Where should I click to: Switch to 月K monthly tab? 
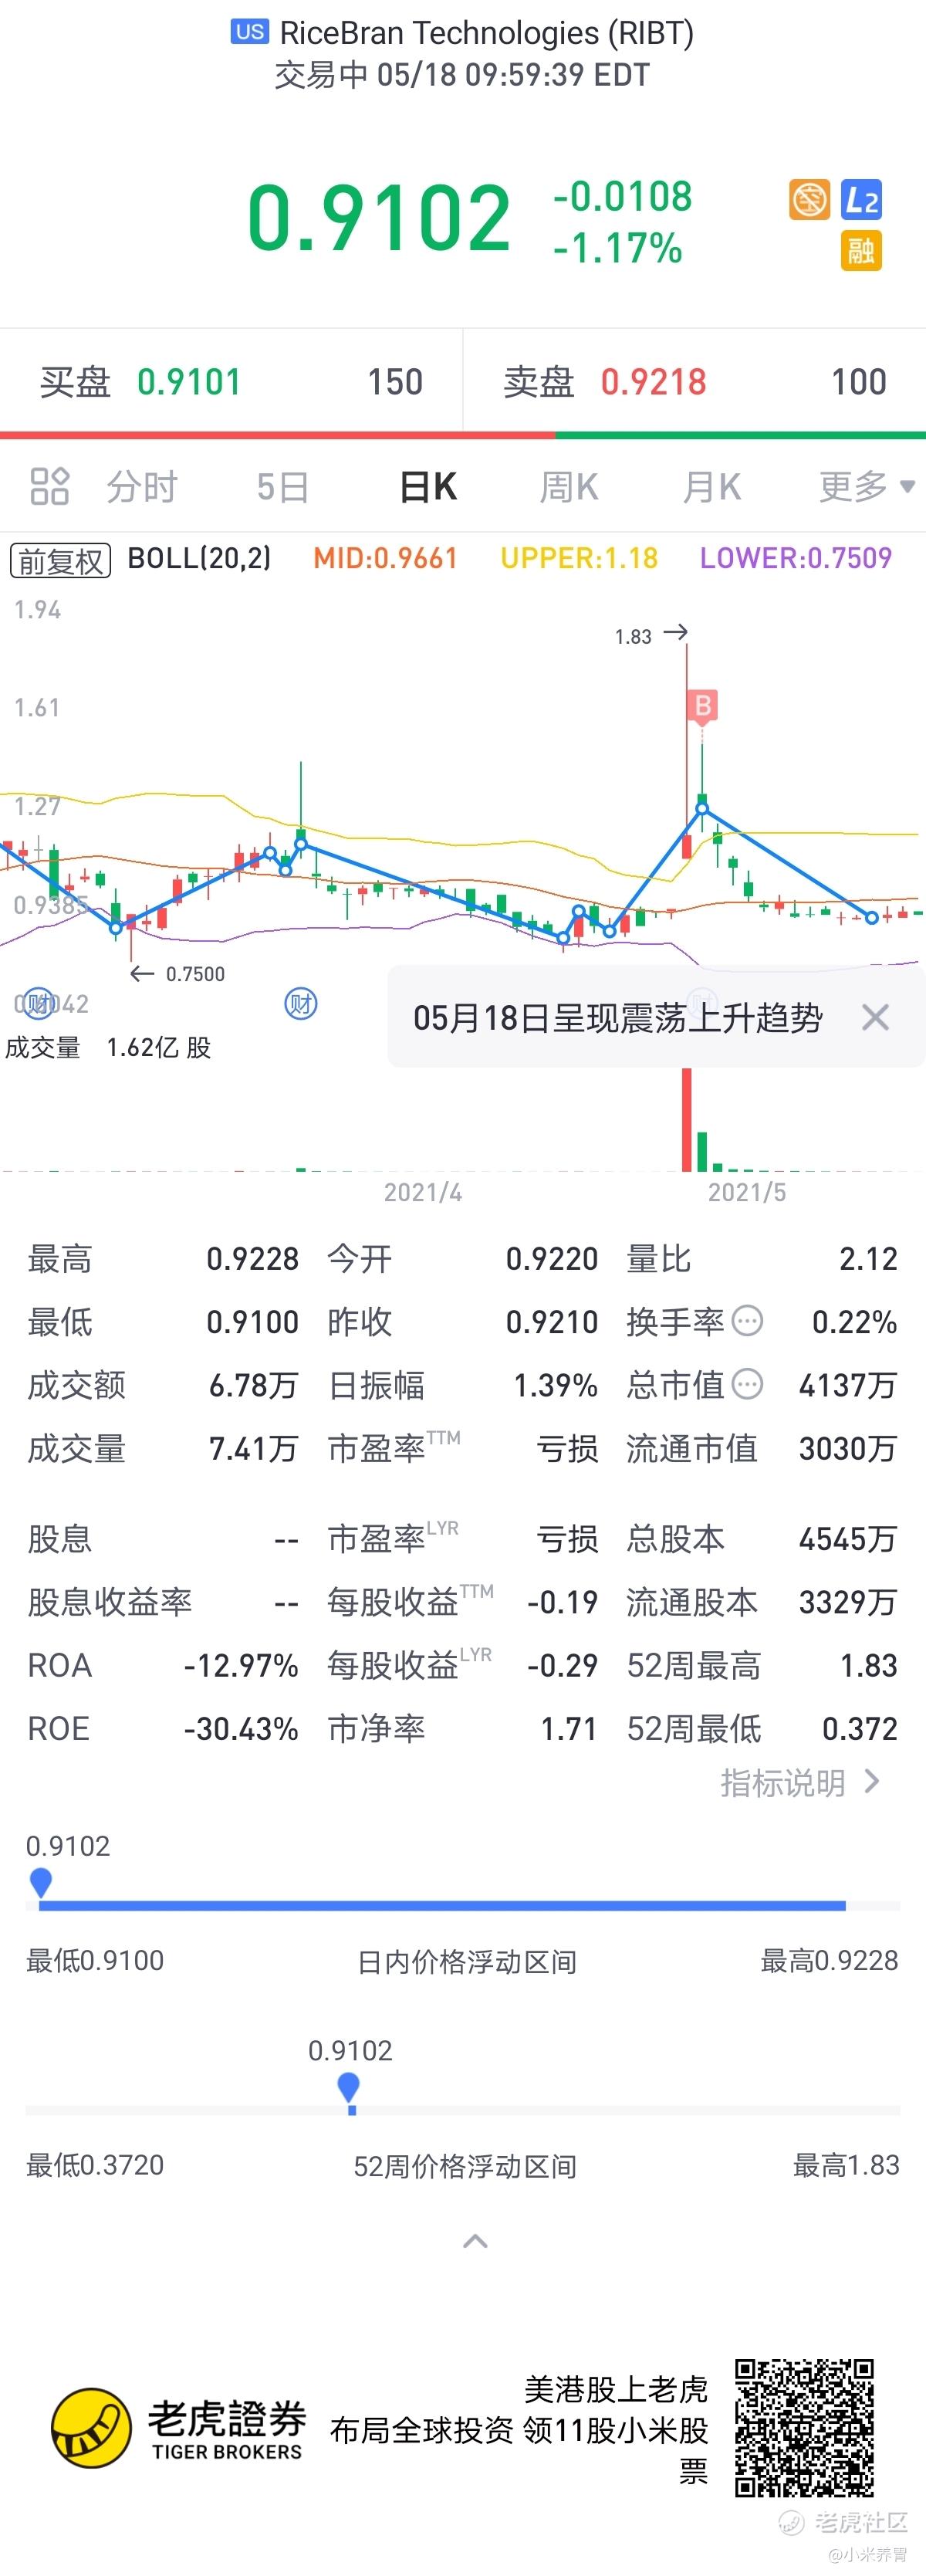(712, 487)
